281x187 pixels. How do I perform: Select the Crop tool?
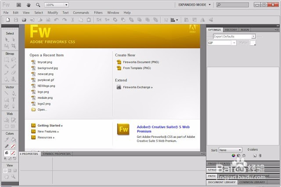coord(14,46)
